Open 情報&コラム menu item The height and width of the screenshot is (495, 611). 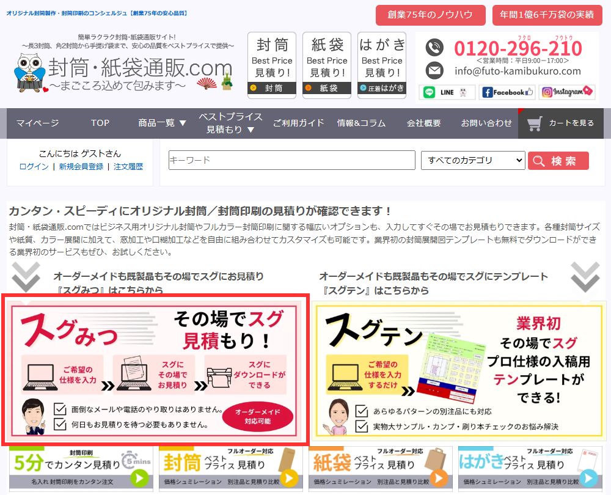361,123
